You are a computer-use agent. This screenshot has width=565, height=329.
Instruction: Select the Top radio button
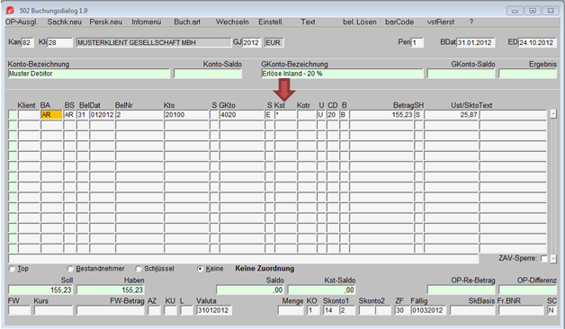coord(12,269)
